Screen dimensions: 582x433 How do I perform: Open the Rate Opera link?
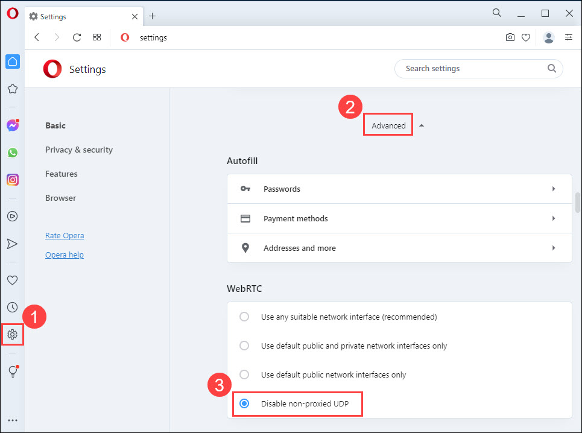coord(65,236)
